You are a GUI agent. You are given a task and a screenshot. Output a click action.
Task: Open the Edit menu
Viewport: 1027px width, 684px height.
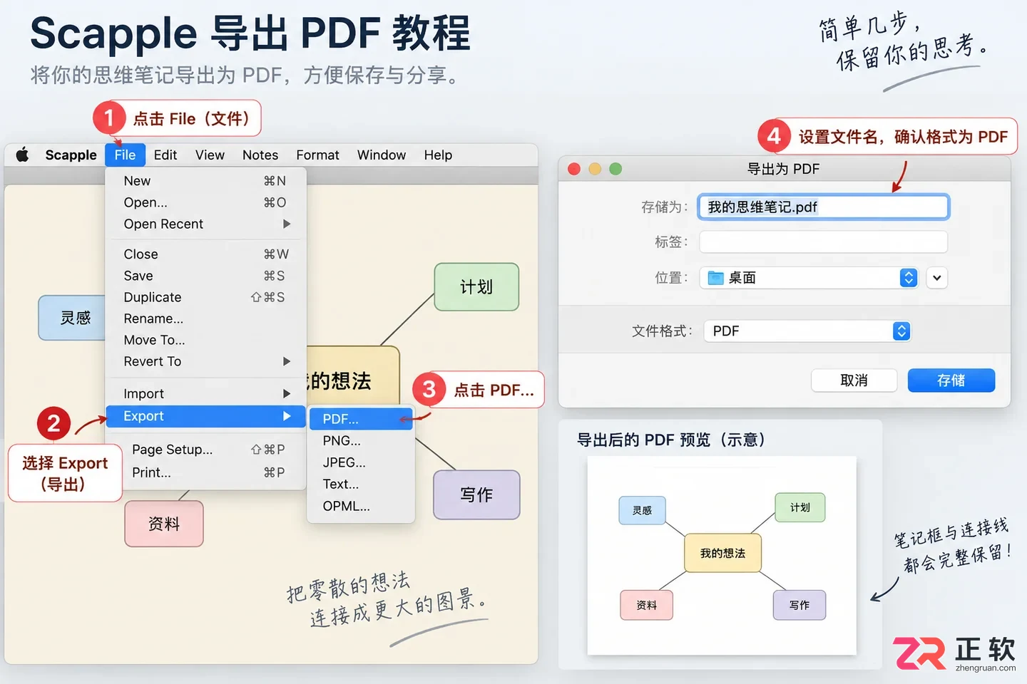[165, 155]
